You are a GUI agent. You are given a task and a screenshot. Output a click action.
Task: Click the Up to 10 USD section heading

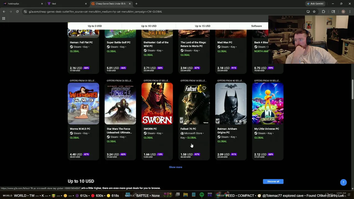click(x=81, y=181)
